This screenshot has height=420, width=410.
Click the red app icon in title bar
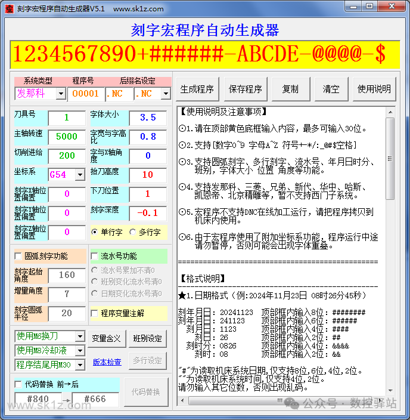coord(10,9)
